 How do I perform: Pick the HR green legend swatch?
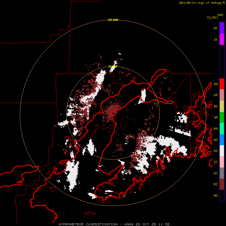[x=222, y=118]
